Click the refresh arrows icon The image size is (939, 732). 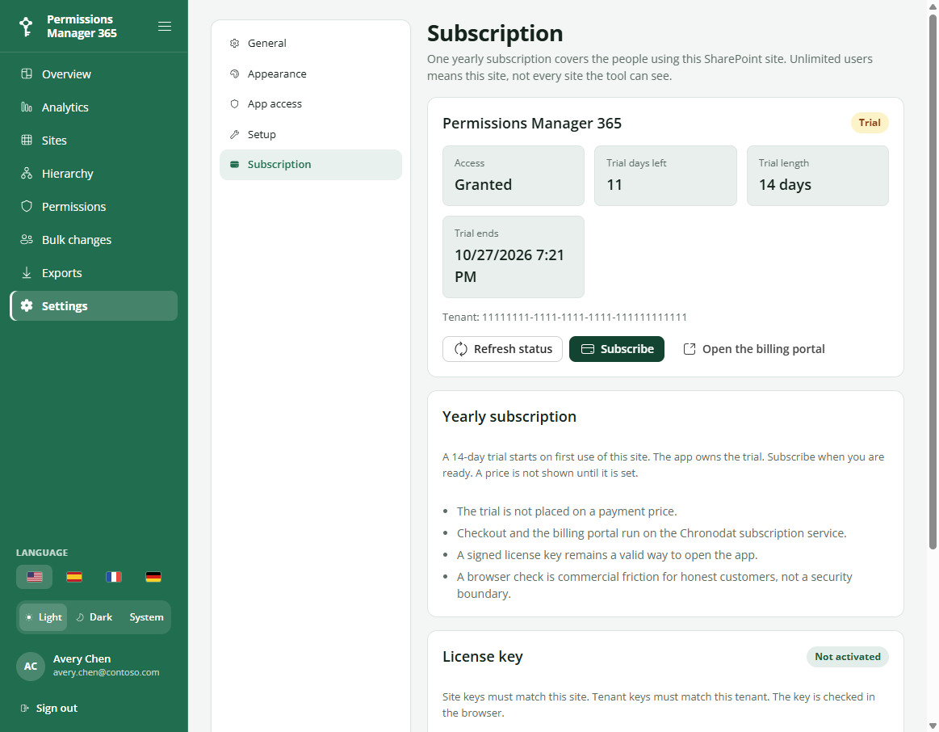tap(460, 349)
